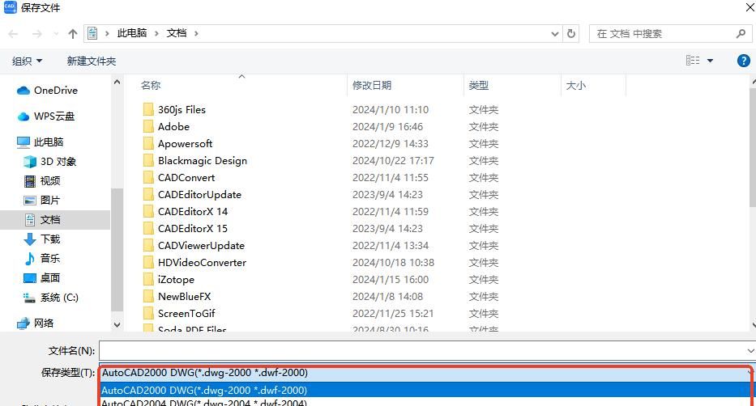Screen dimensions: 756x406
Task: Click sidebar scroll up arrow
Action: tap(117, 82)
